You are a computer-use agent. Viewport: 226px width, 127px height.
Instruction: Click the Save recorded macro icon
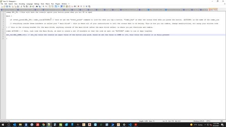(x=89, y=6)
